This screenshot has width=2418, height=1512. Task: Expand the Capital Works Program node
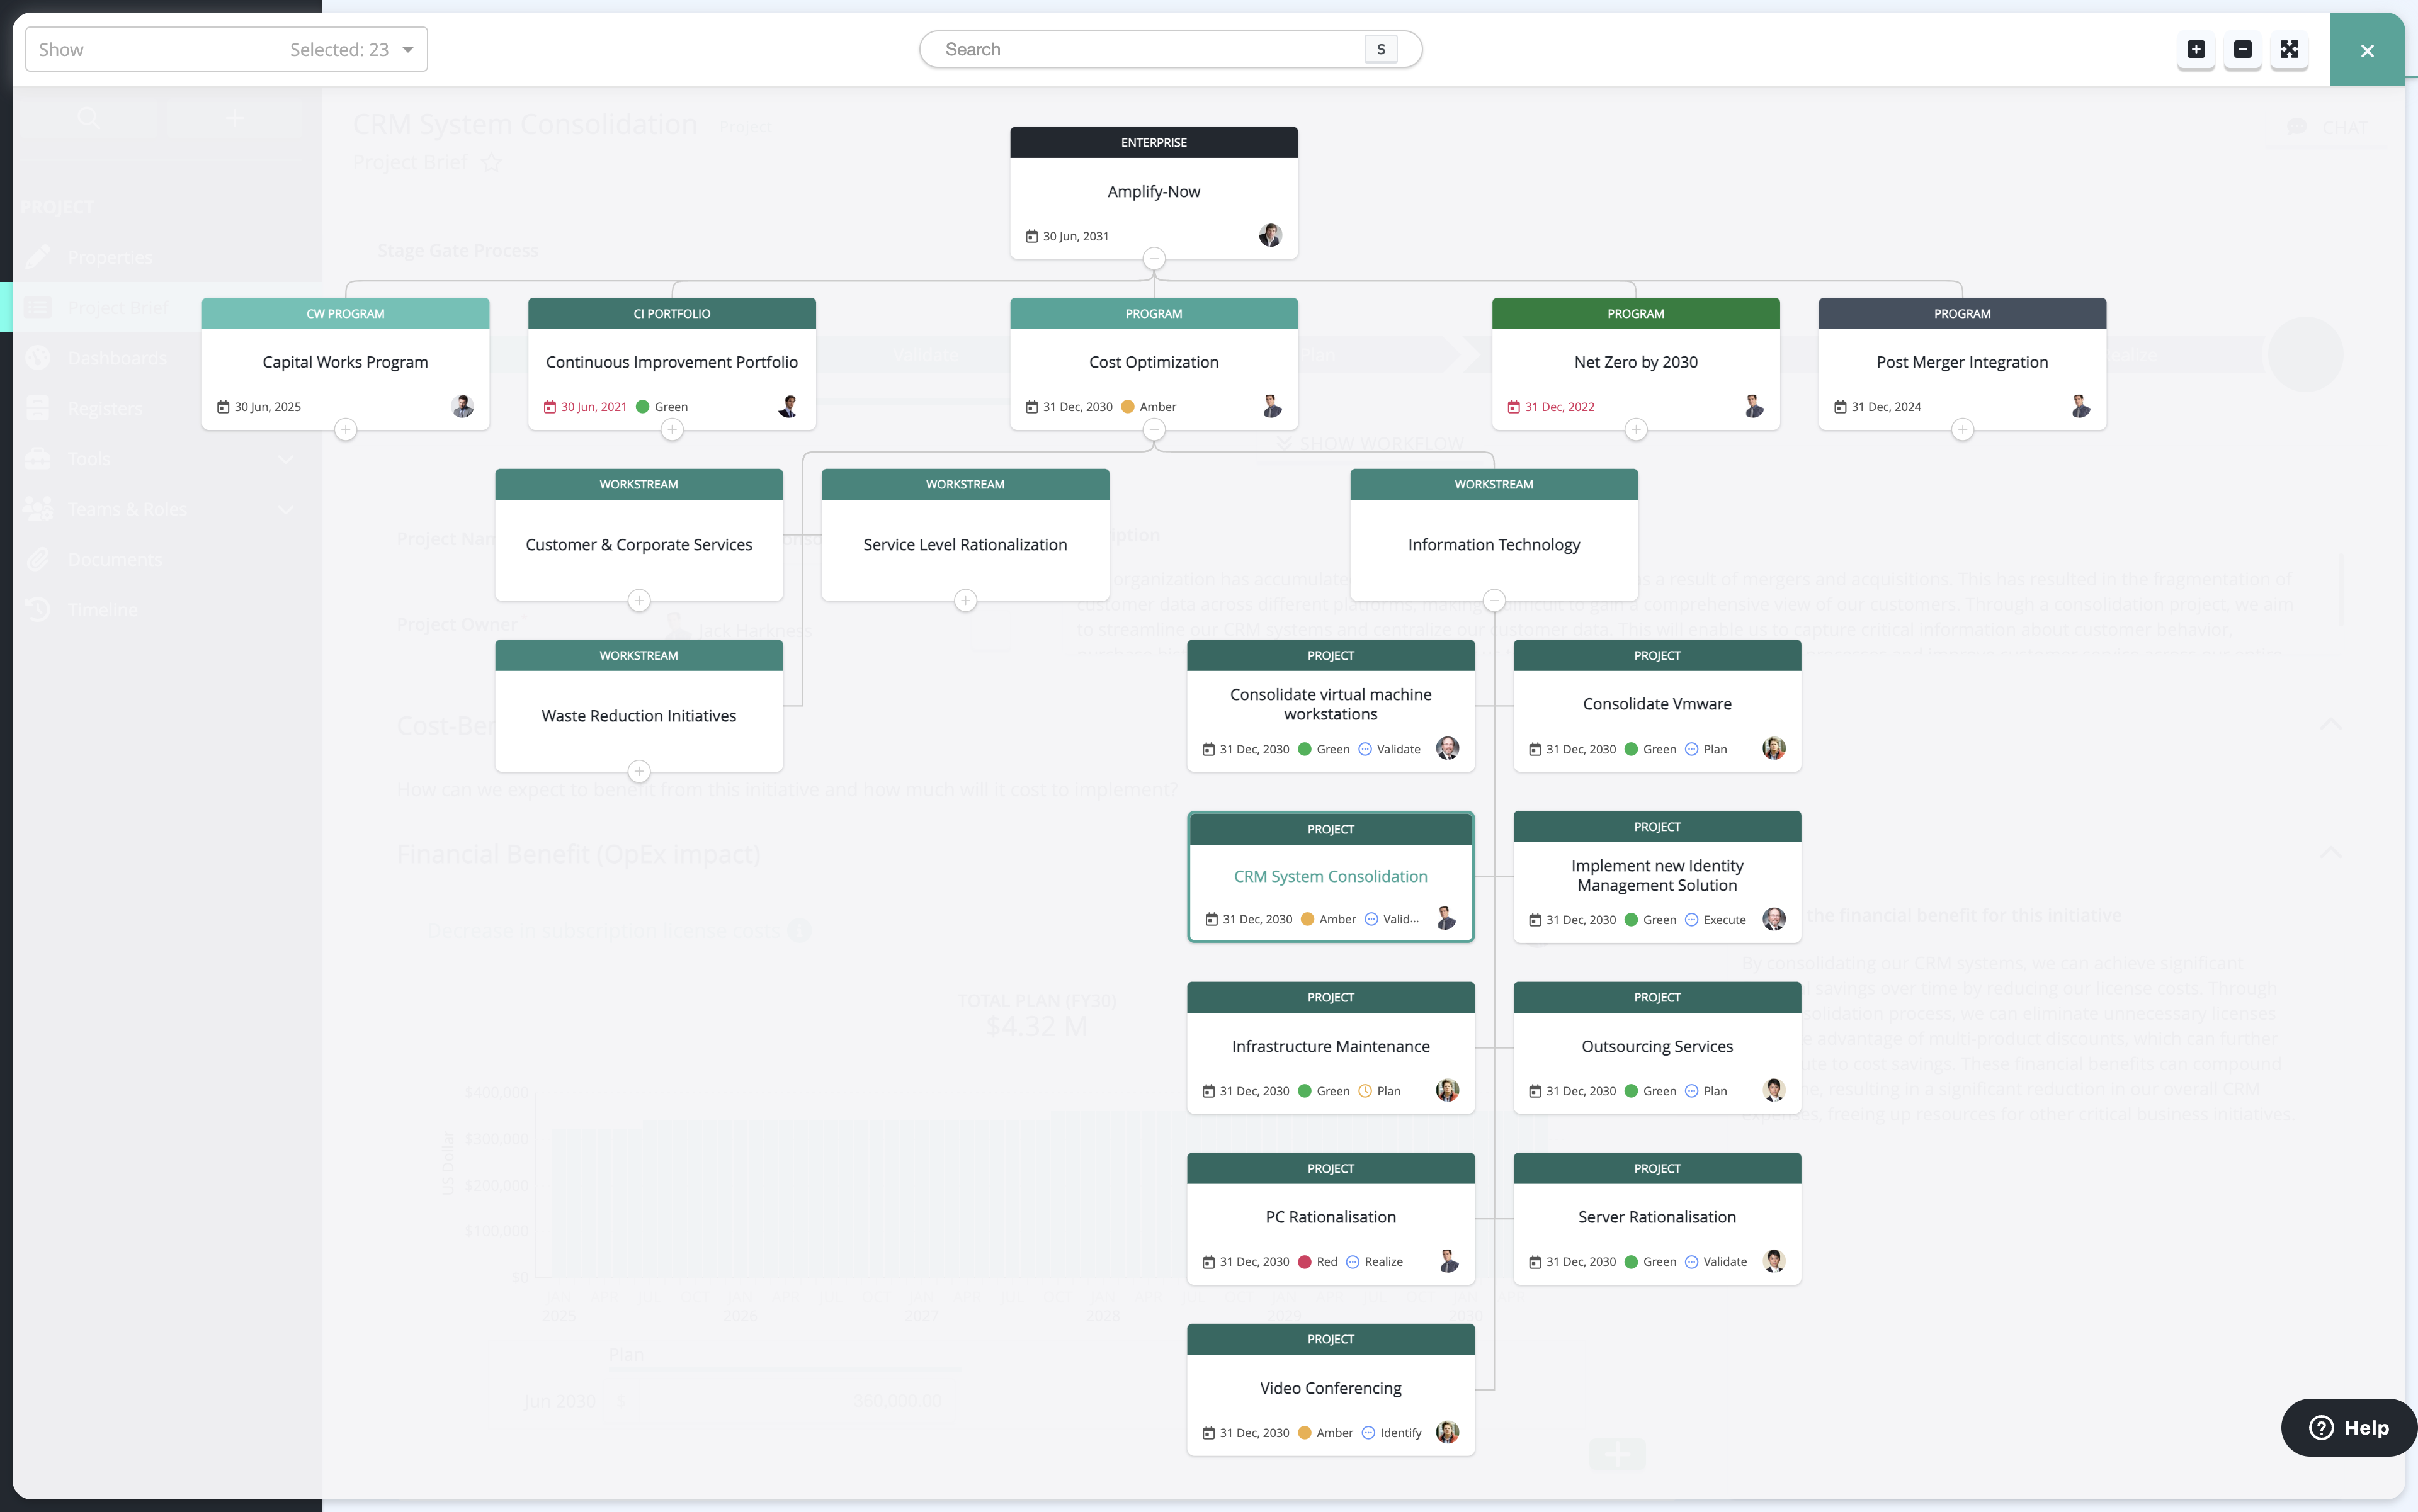(345, 430)
